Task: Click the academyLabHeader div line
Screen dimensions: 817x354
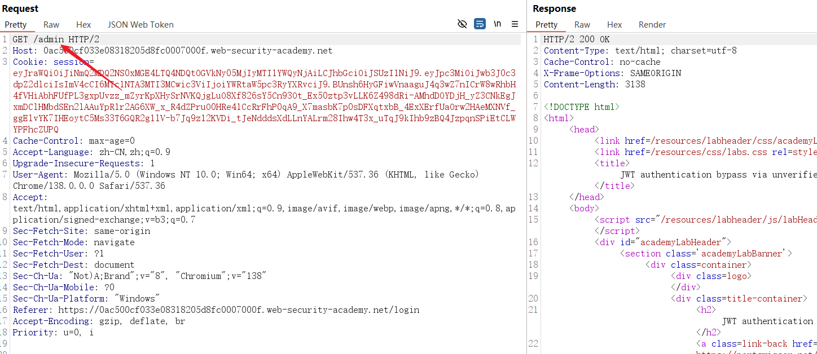Action: pos(663,242)
